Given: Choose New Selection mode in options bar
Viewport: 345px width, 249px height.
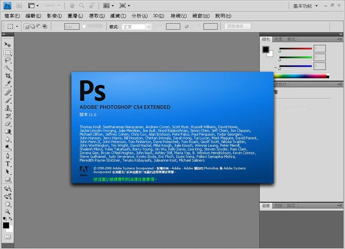Looking at the screenshot, I should 26,26.
